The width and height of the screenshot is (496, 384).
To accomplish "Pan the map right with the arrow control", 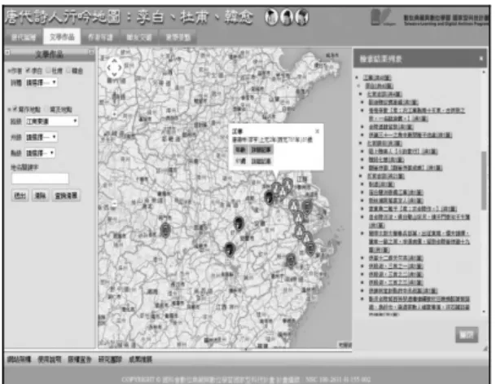I will [121, 68].
